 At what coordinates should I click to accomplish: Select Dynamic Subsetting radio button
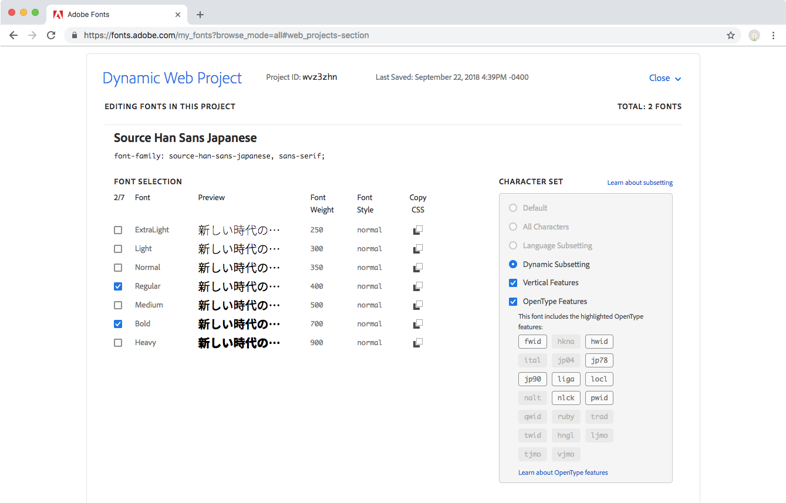tap(513, 265)
